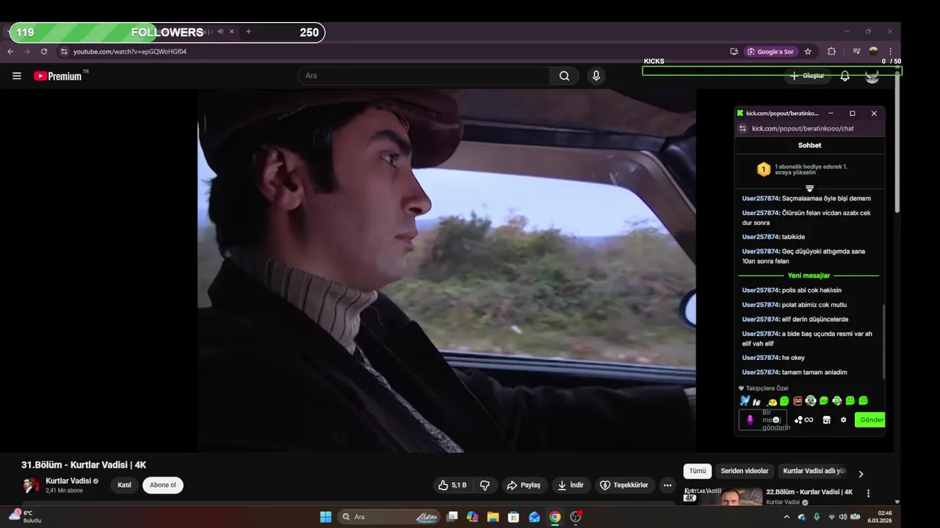The image size is (940, 528).
Task: Click the YouTube page vertical scrollbar
Action: tap(897, 141)
